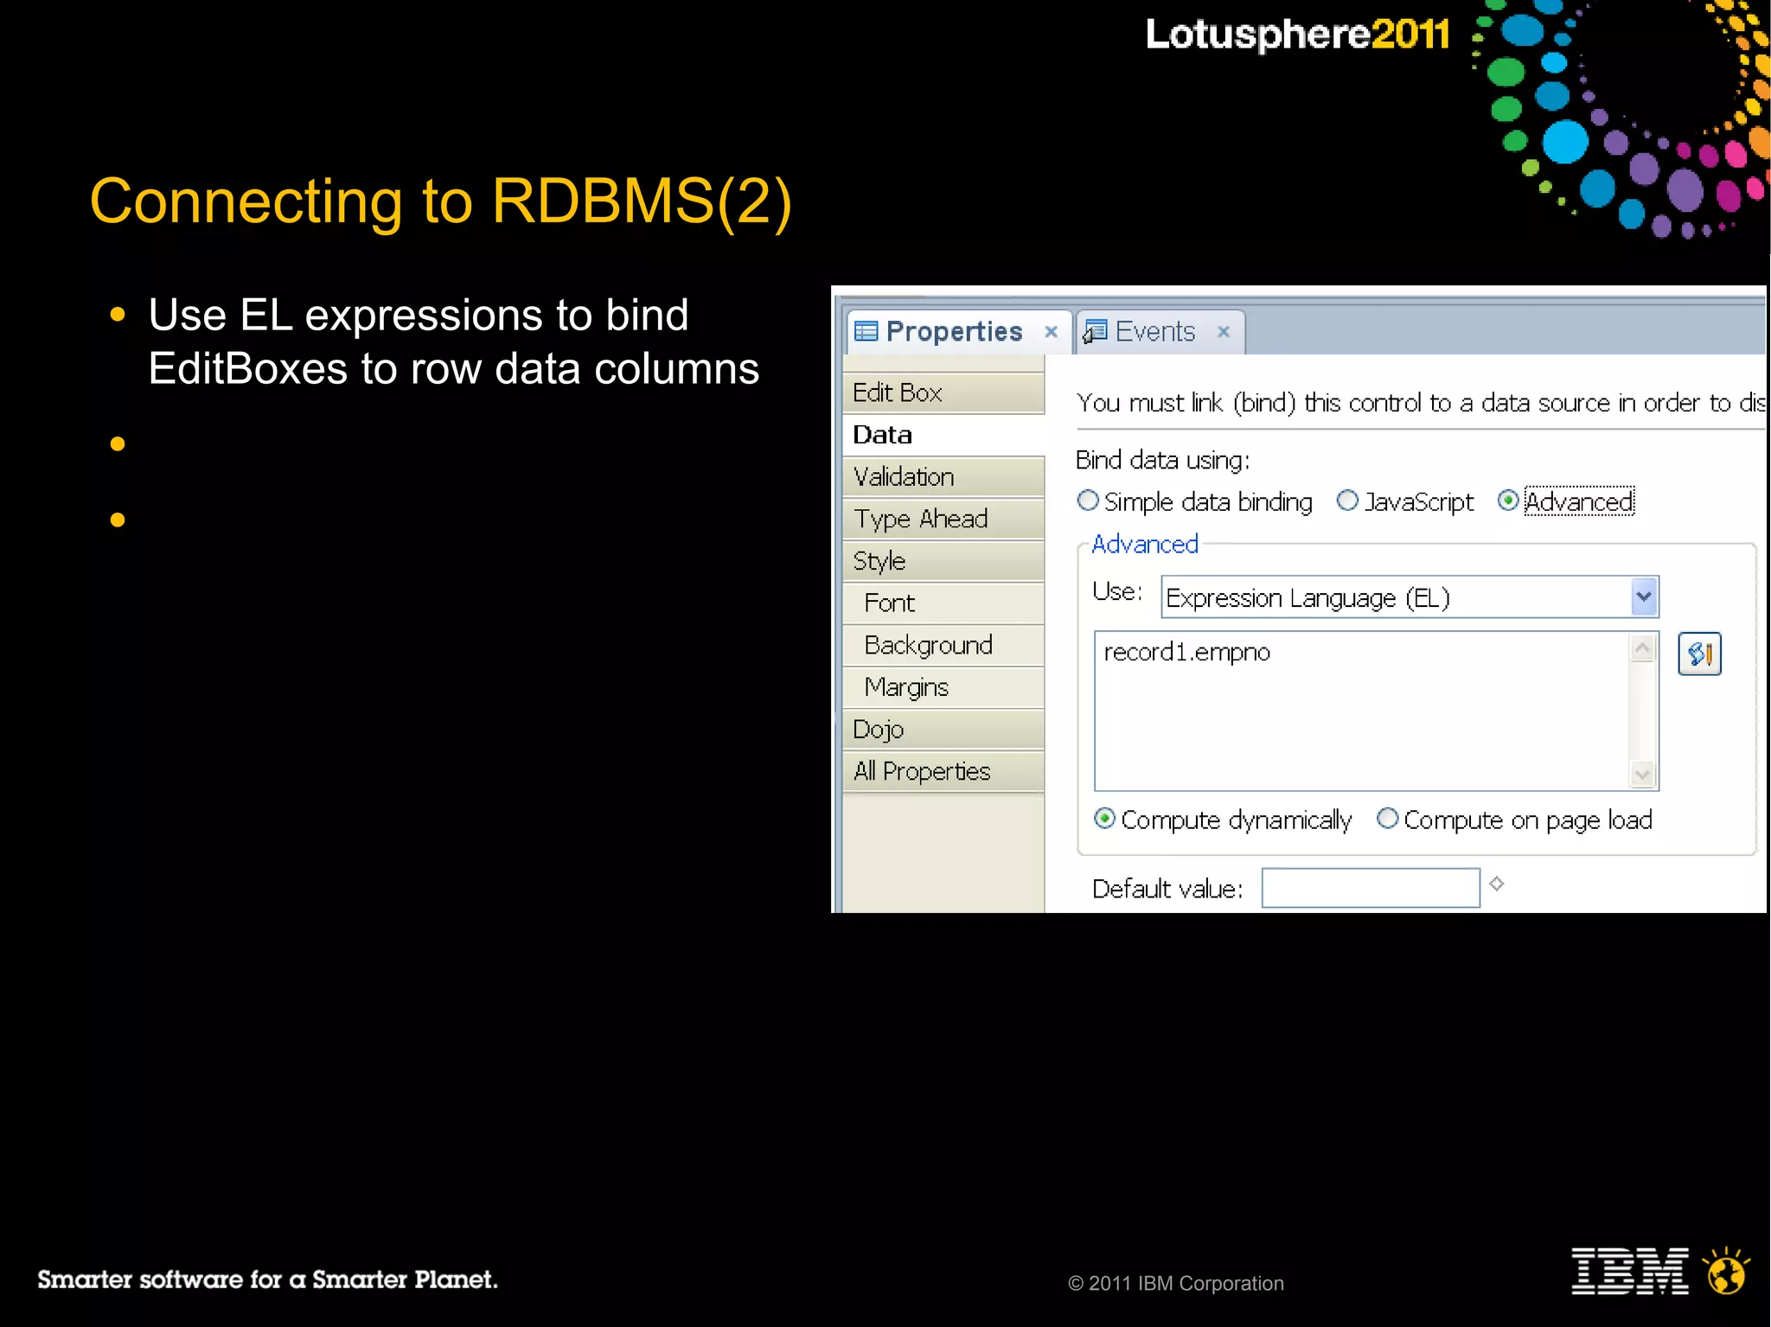
Task: Open the Type Ahead section
Action: [x=943, y=519]
